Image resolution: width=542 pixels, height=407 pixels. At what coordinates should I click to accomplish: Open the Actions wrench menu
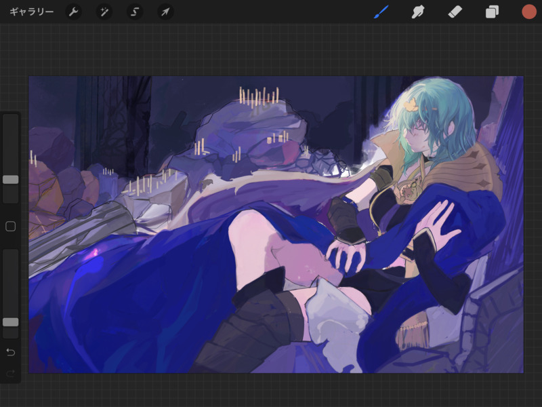click(73, 12)
